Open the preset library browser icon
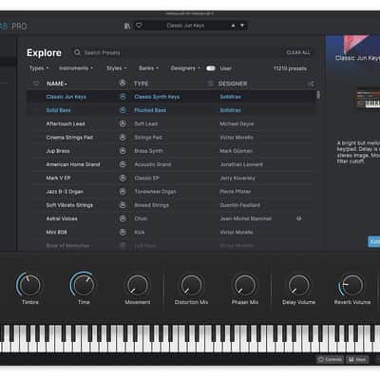Viewport: 380px width, 380px height. 127,26
